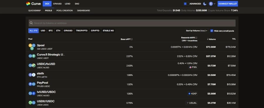Click PayPool base vAPY 1.02%
The height and width of the screenshot is (108, 264).
[130, 85]
